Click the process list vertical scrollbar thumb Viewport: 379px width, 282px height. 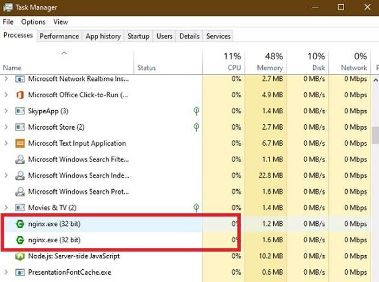coord(375,135)
